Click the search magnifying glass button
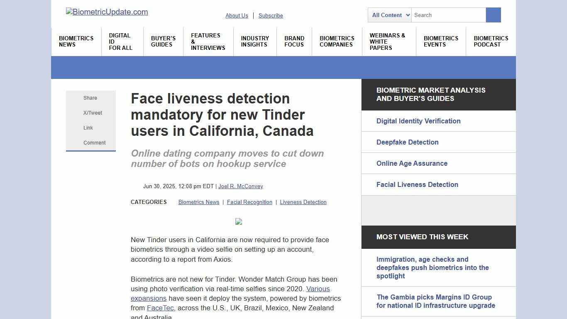The width and height of the screenshot is (567, 319). click(493, 15)
